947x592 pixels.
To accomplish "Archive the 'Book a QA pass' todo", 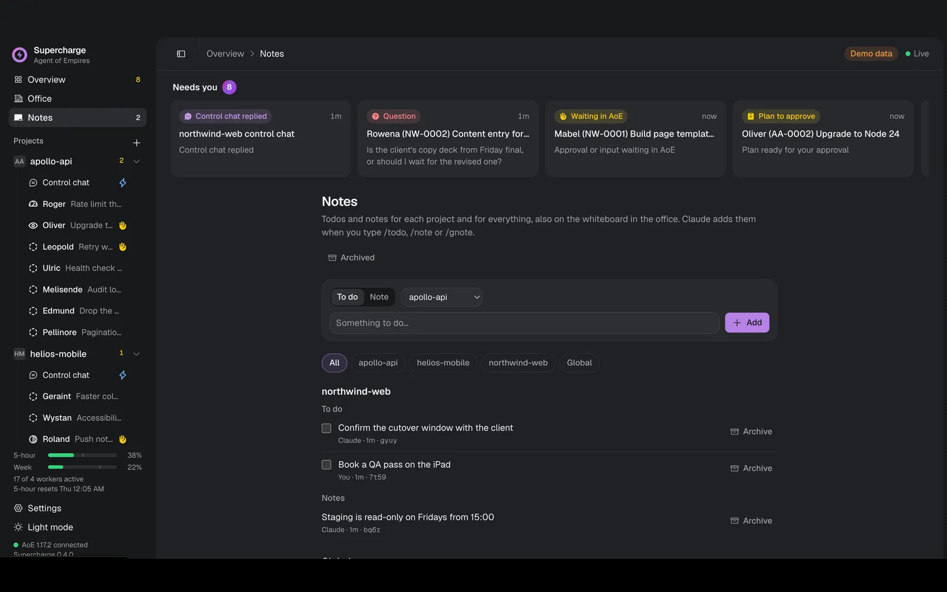I will coord(751,468).
